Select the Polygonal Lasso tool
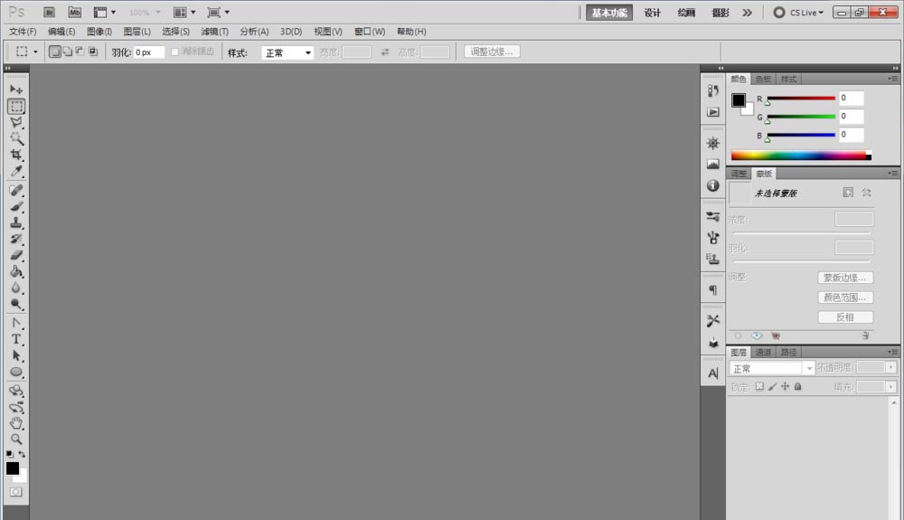 pos(16,122)
